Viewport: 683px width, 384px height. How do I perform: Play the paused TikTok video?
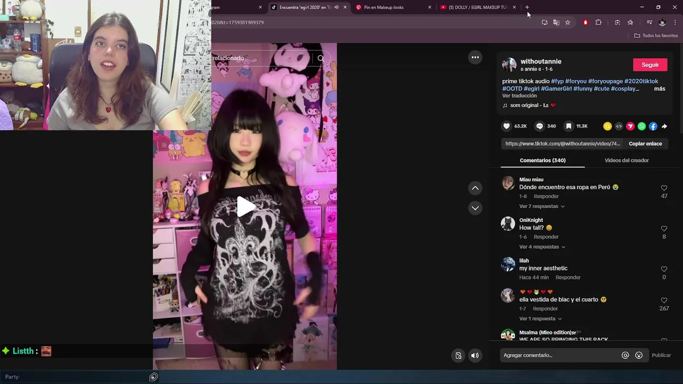pos(245,207)
